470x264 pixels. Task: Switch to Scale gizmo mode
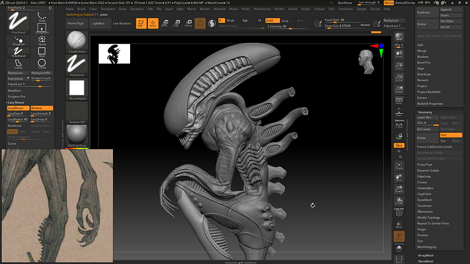pyautogui.click(x=177, y=23)
